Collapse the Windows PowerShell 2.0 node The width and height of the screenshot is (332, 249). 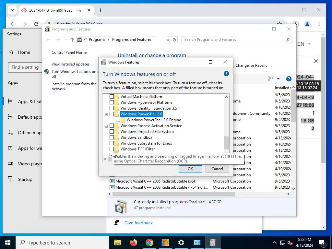tap(106, 114)
